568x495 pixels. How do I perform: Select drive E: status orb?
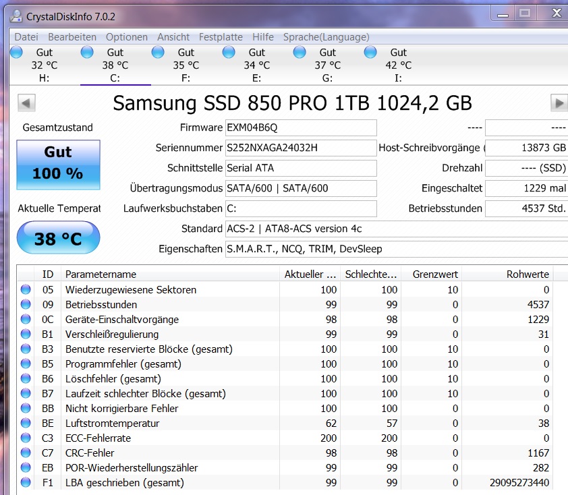pyautogui.click(x=229, y=52)
